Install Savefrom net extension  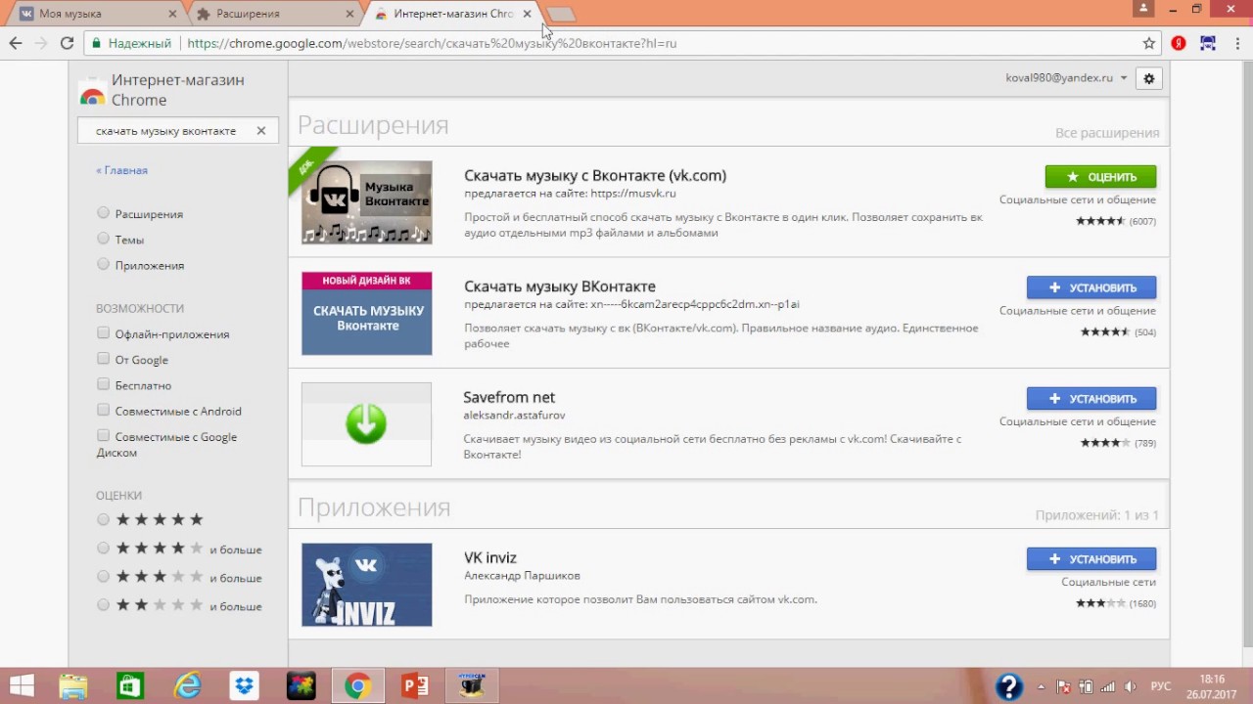[x=1091, y=398]
